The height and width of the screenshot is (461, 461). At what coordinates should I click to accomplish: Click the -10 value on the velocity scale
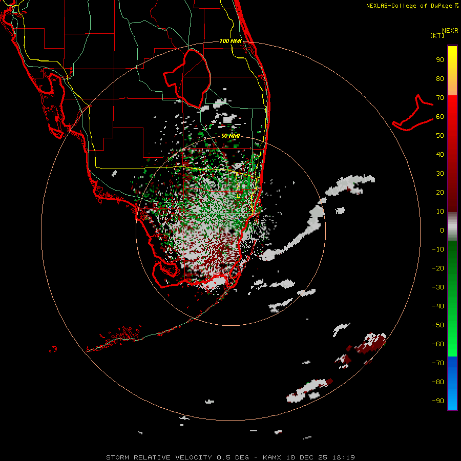click(438, 249)
